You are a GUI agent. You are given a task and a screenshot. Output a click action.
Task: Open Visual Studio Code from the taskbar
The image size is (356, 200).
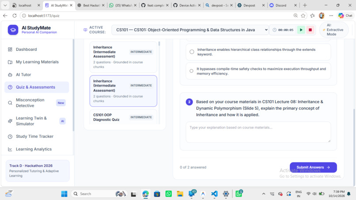click(214, 194)
